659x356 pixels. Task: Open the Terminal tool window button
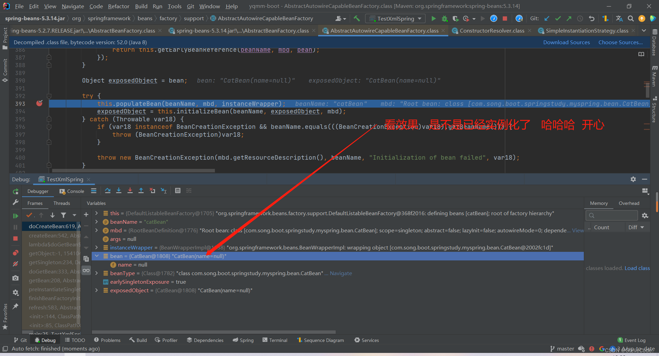coord(275,340)
